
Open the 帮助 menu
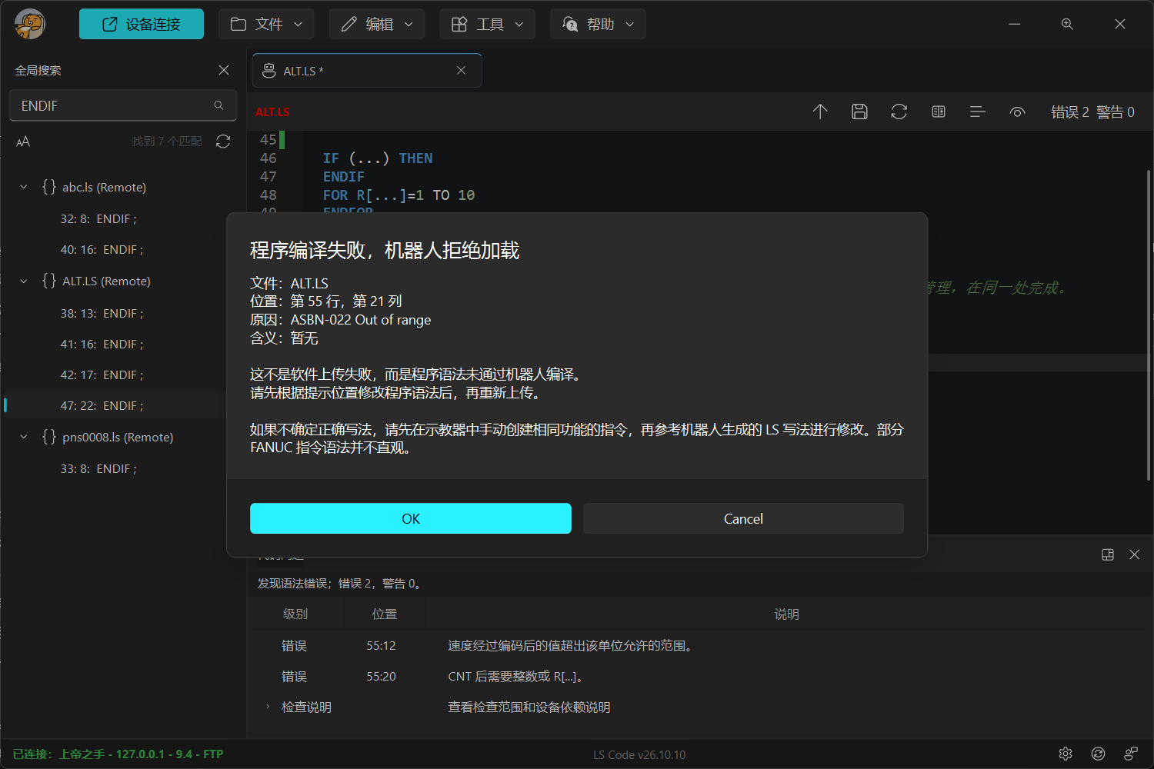point(598,24)
